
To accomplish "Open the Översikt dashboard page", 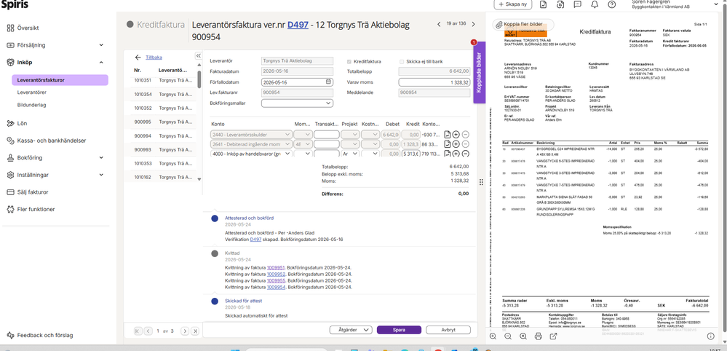I will point(28,28).
